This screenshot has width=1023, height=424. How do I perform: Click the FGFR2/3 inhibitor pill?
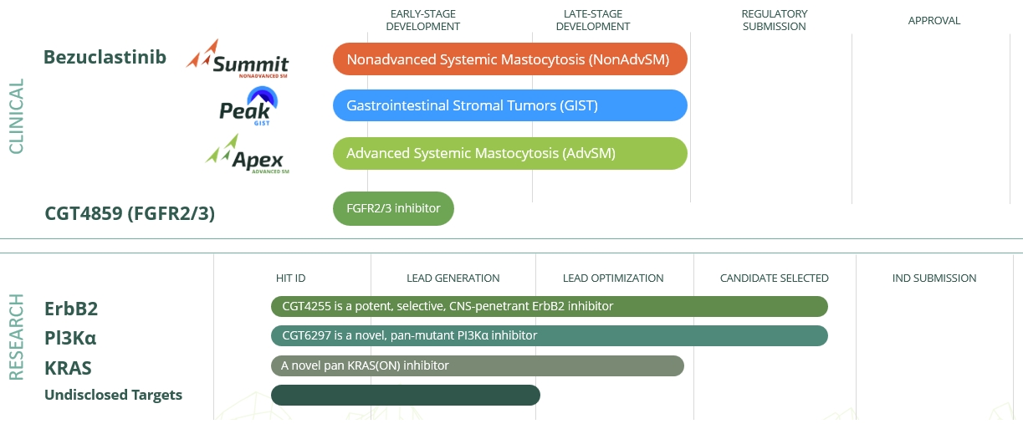click(393, 208)
